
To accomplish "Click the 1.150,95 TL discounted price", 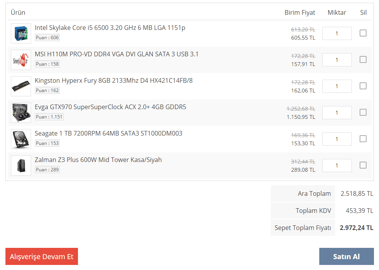I will click(301, 117).
